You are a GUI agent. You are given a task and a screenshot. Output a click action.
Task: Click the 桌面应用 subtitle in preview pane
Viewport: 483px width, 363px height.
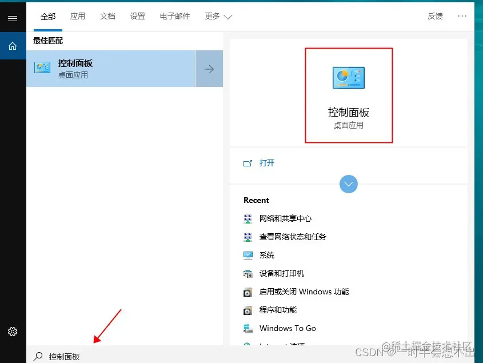coord(348,125)
